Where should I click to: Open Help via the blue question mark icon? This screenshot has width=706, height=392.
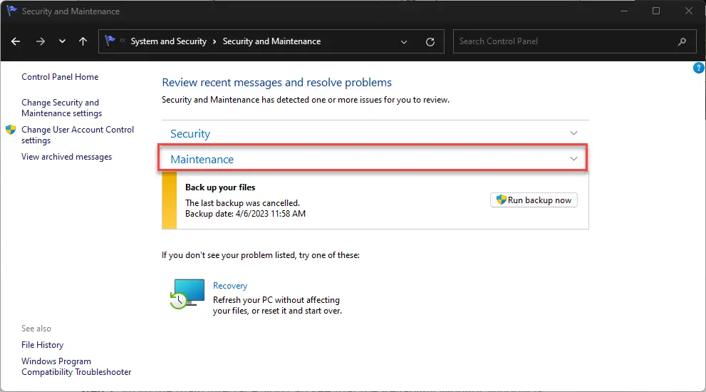698,68
